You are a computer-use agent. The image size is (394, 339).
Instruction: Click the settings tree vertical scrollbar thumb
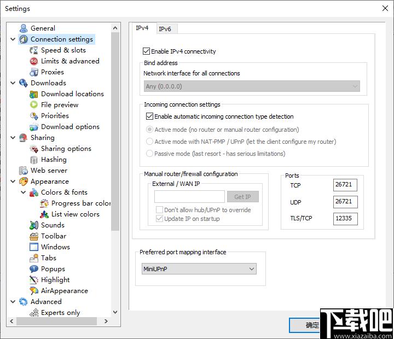pyautogui.click(x=115, y=132)
